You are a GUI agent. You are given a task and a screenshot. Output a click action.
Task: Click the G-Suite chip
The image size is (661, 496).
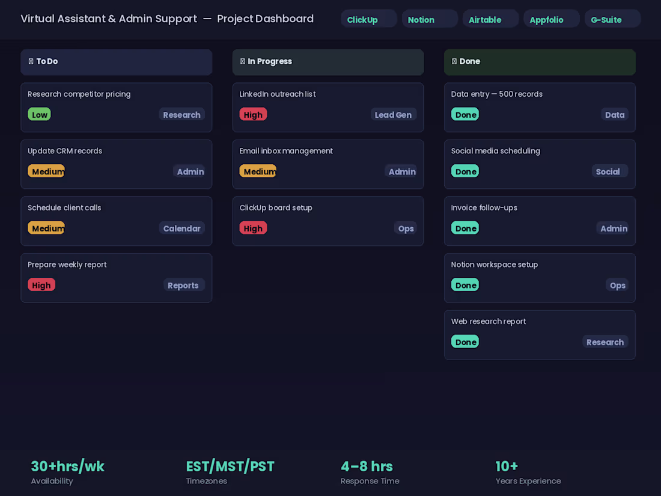pyautogui.click(x=612, y=19)
